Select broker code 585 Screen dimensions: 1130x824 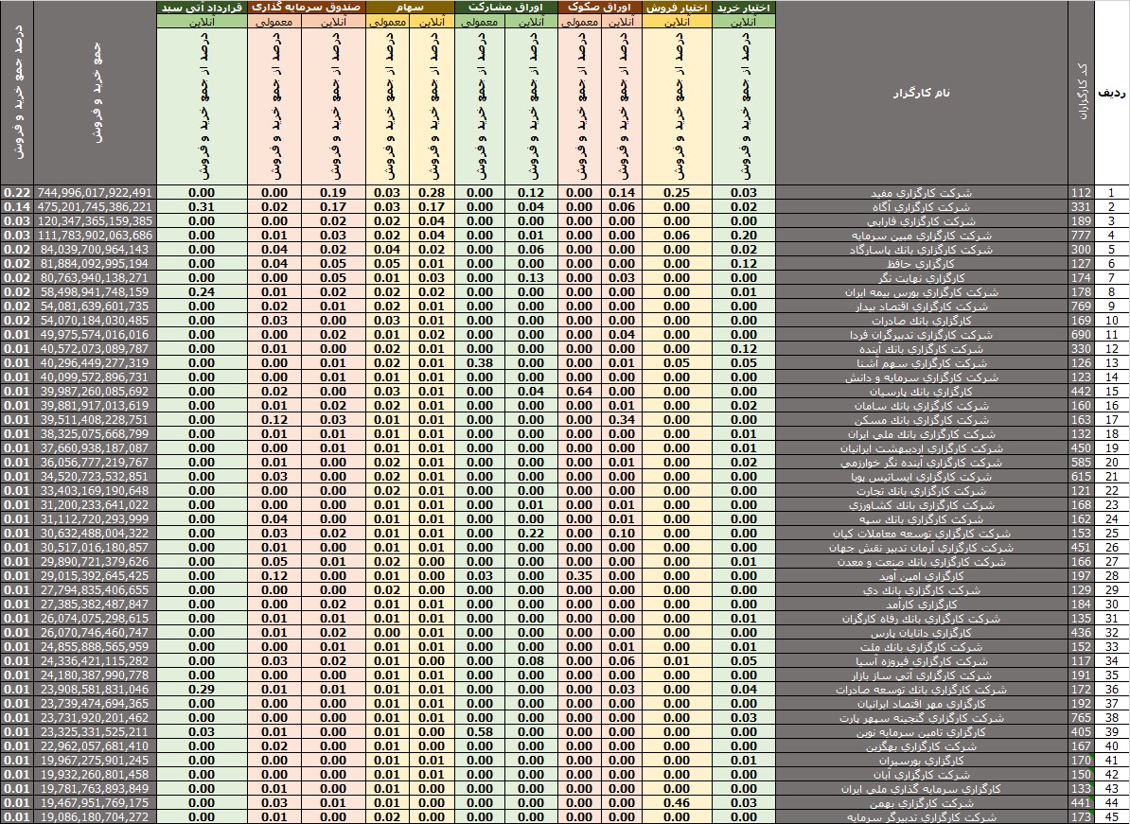[1081, 463]
